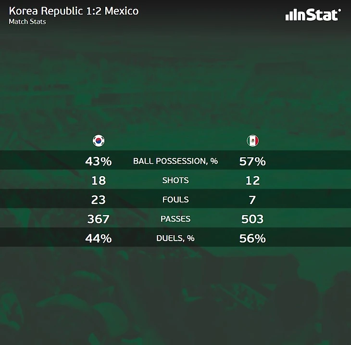The height and width of the screenshot is (345, 351).
Task: Click the Match Stats subtitle
Action: pyautogui.click(x=27, y=22)
